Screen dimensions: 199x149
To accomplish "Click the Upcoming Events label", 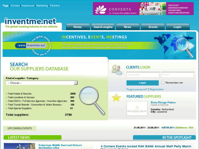I will (x=20, y=128).
